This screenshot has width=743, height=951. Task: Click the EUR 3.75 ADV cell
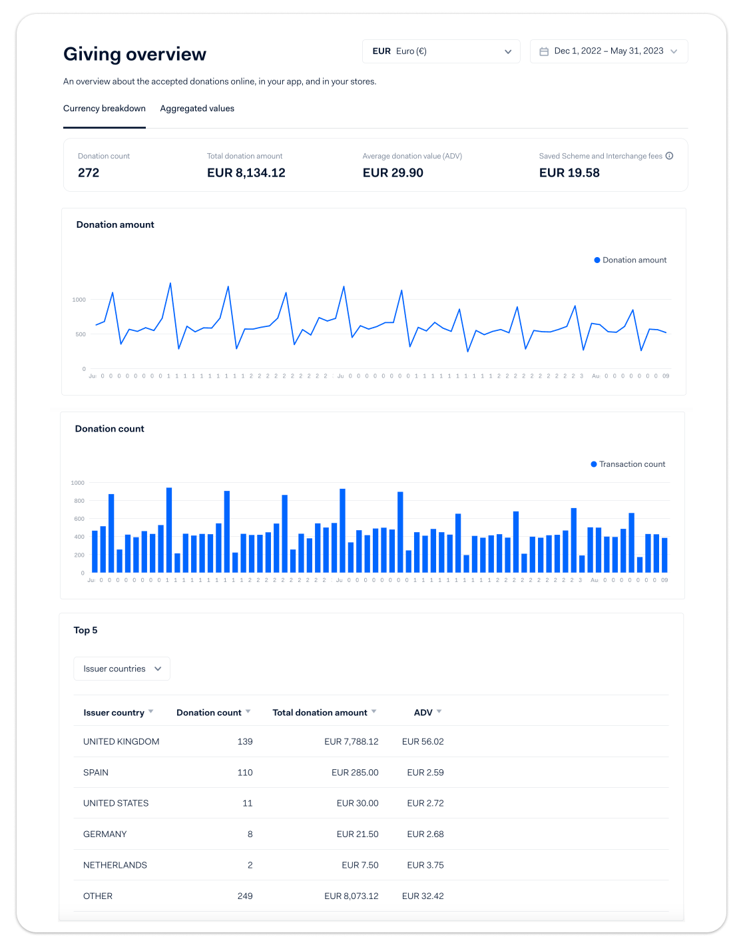tap(425, 865)
